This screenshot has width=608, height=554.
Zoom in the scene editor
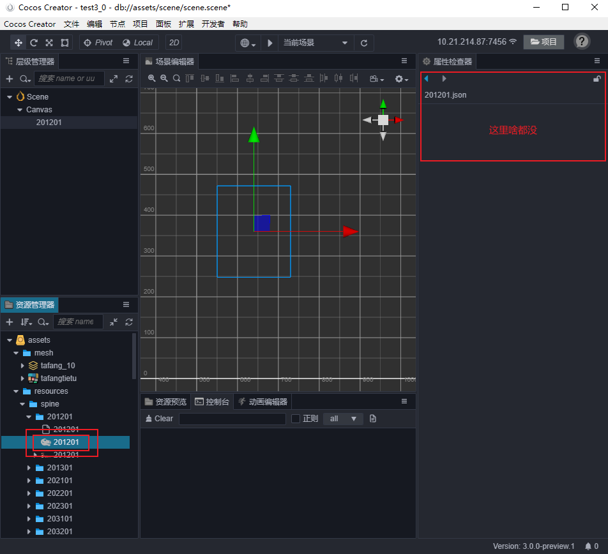(151, 79)
